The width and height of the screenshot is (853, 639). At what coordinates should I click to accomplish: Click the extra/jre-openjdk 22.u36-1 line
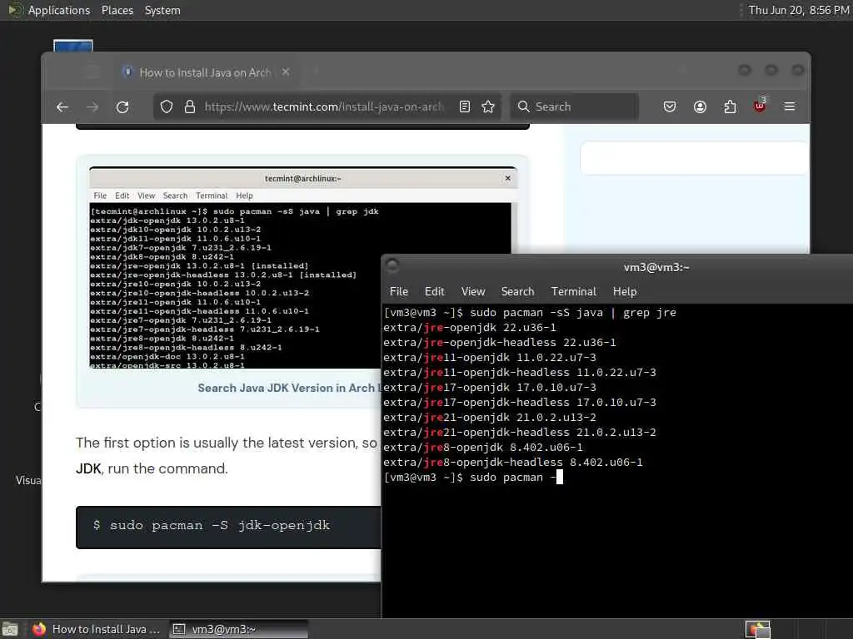click(470, 328)
